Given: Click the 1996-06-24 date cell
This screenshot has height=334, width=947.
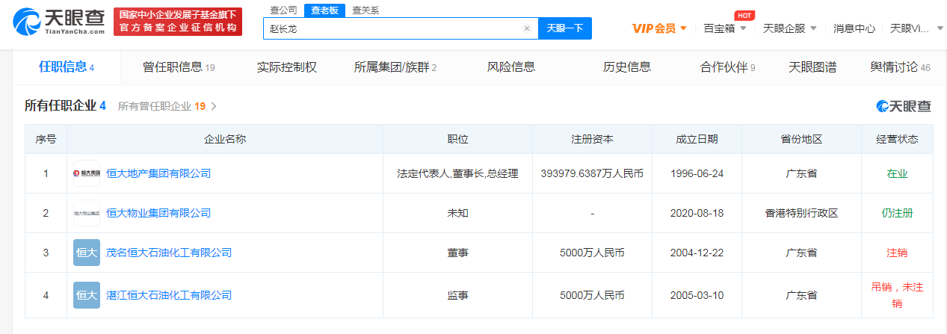Looking at the screenshot, I should [697, 173].
